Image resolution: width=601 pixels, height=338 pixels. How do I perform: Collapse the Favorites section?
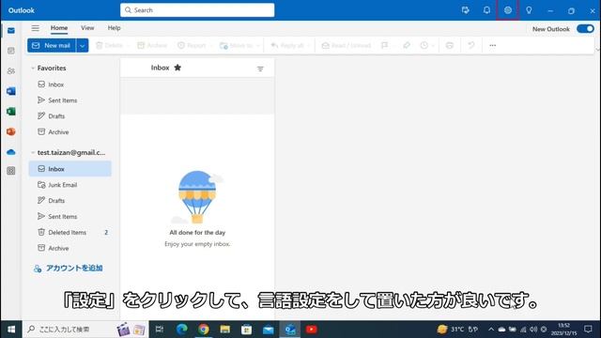(x=33, y=69)
